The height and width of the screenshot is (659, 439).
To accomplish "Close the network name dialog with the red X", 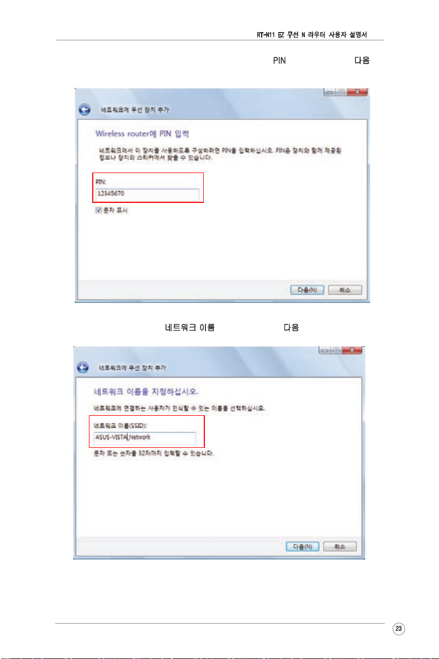I will [352, 349].
